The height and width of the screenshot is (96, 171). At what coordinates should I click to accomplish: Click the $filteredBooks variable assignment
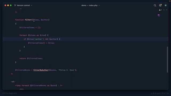click(x=22, y=70)
